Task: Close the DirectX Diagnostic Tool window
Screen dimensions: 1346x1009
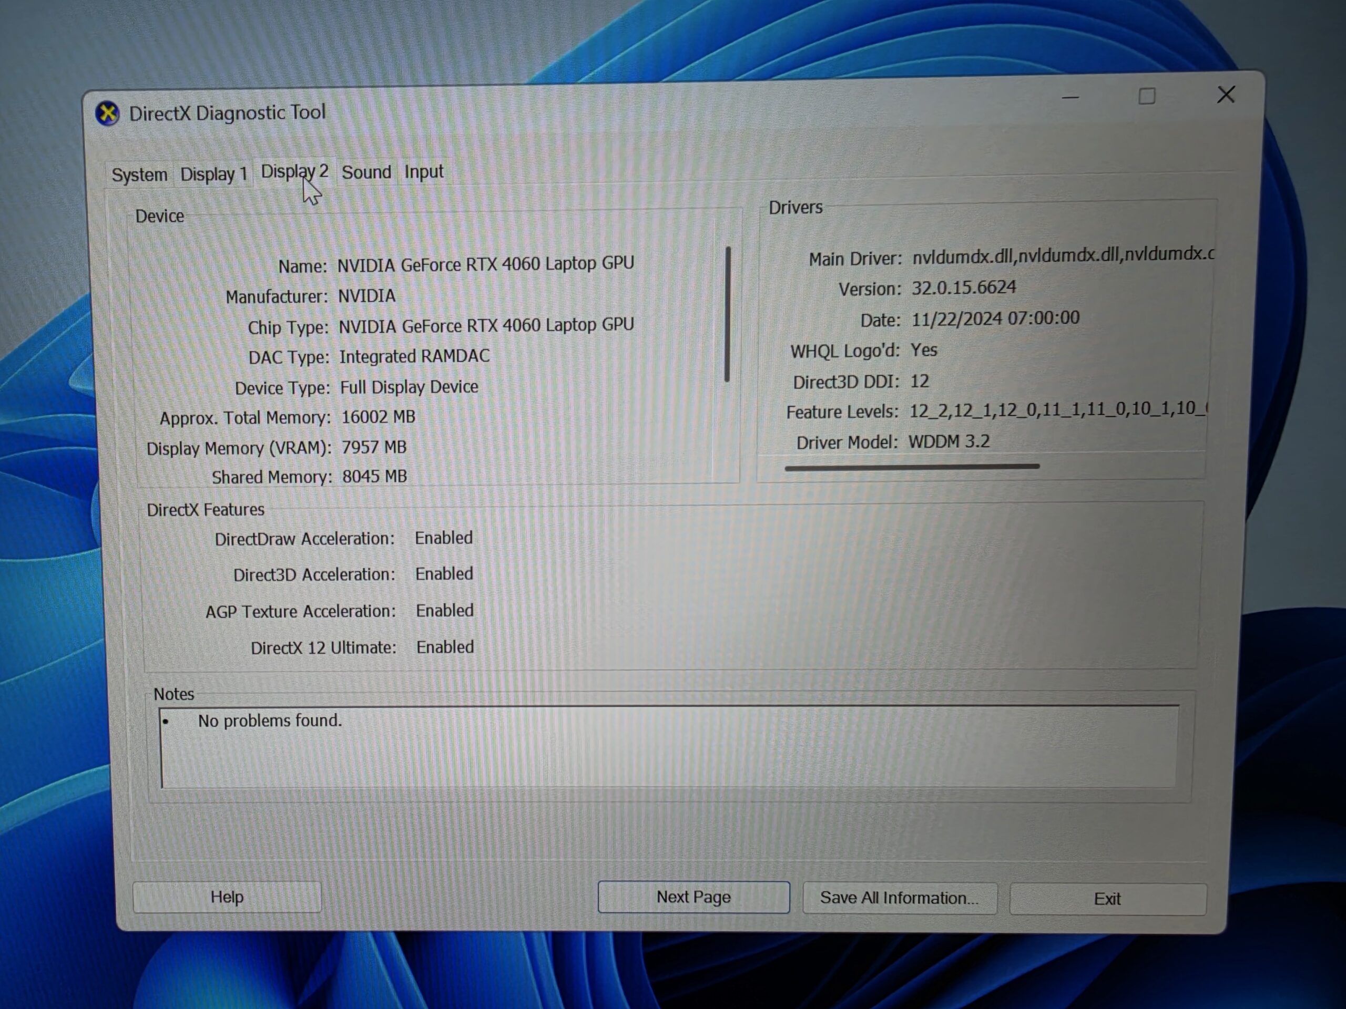Action: pos(1226,94)
